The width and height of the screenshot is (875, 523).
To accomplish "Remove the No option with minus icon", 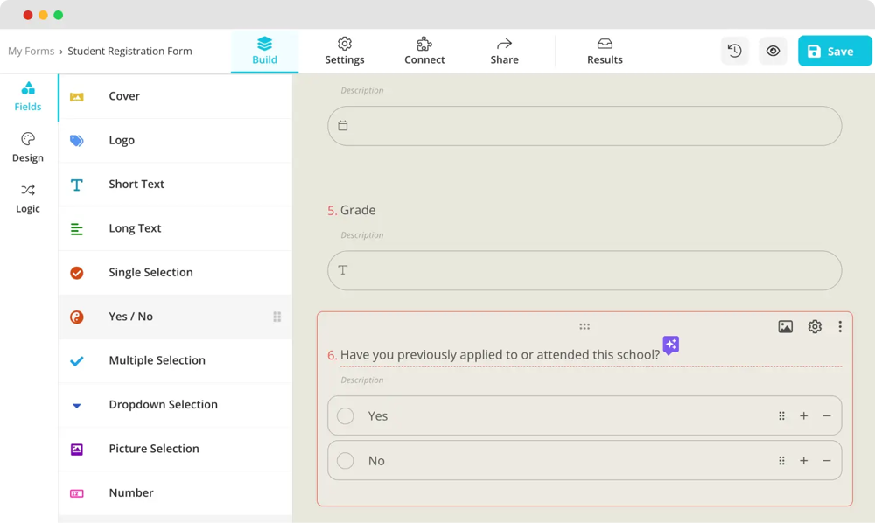I will tap(827, 461).
